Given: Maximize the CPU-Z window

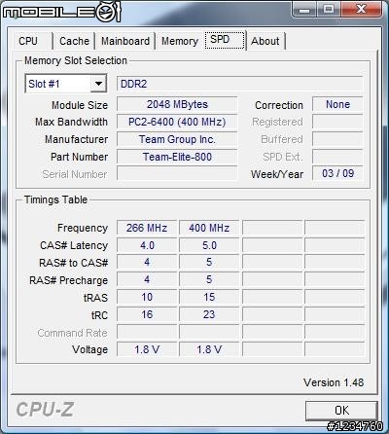Looking at the screenshot, I should [x=328, y=9].
